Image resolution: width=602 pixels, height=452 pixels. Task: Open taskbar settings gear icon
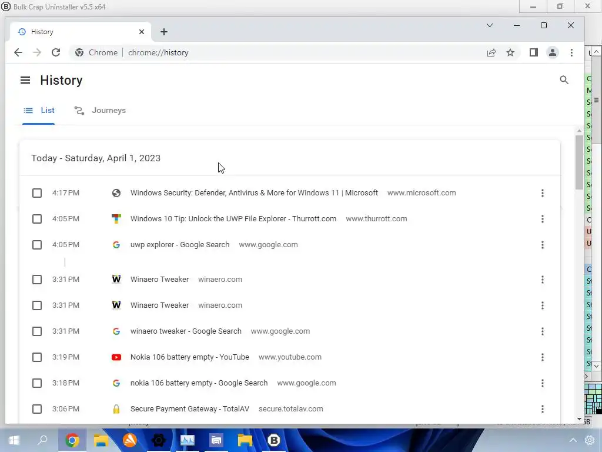pos(590,440)
